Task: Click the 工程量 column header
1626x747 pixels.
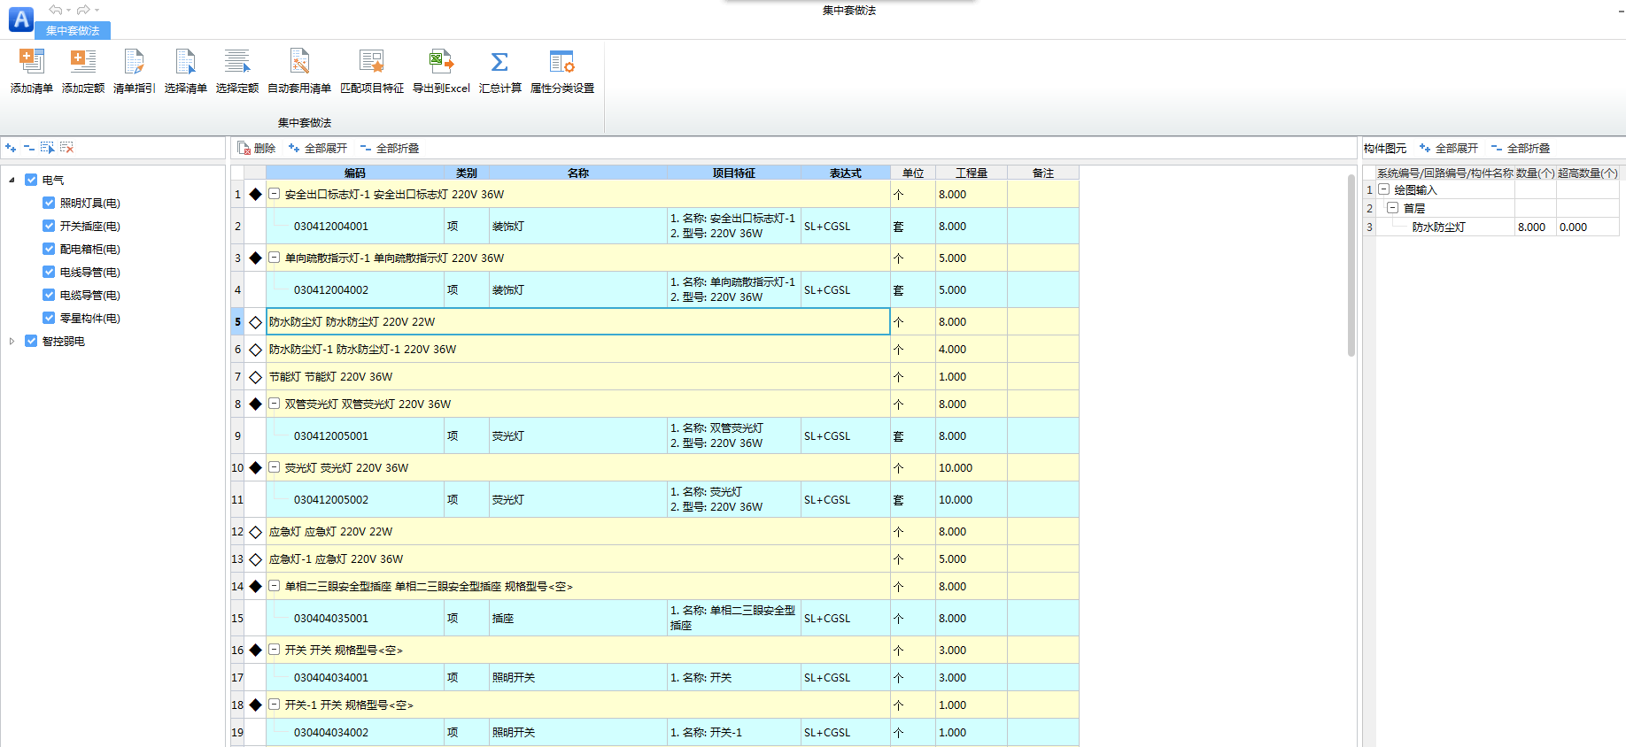Action: [972, 173]
